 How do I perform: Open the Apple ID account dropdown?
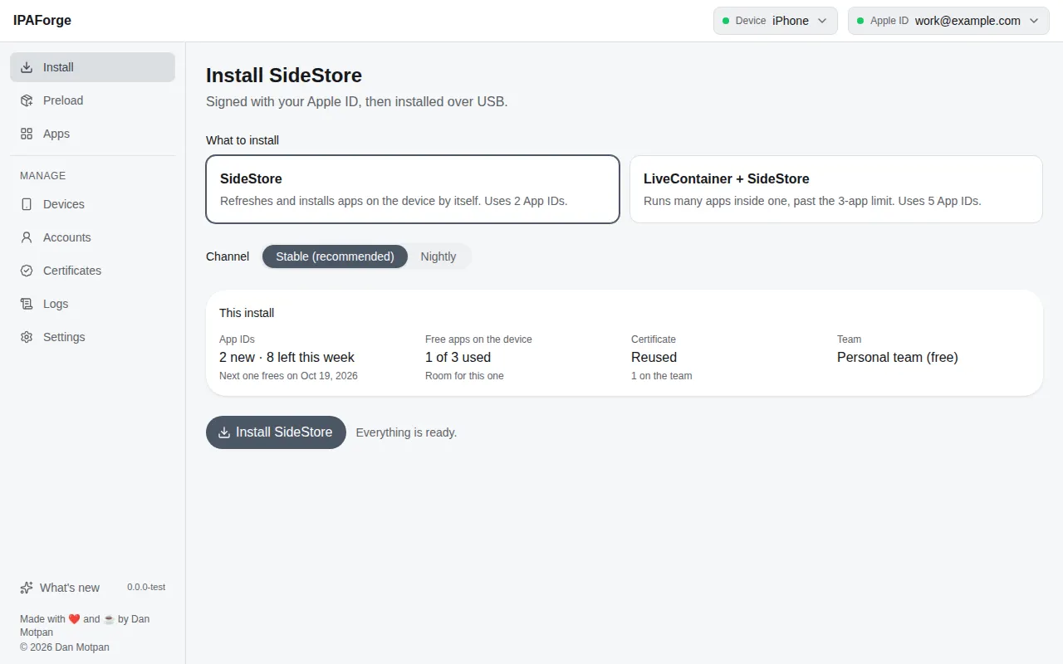click(948, 21)
